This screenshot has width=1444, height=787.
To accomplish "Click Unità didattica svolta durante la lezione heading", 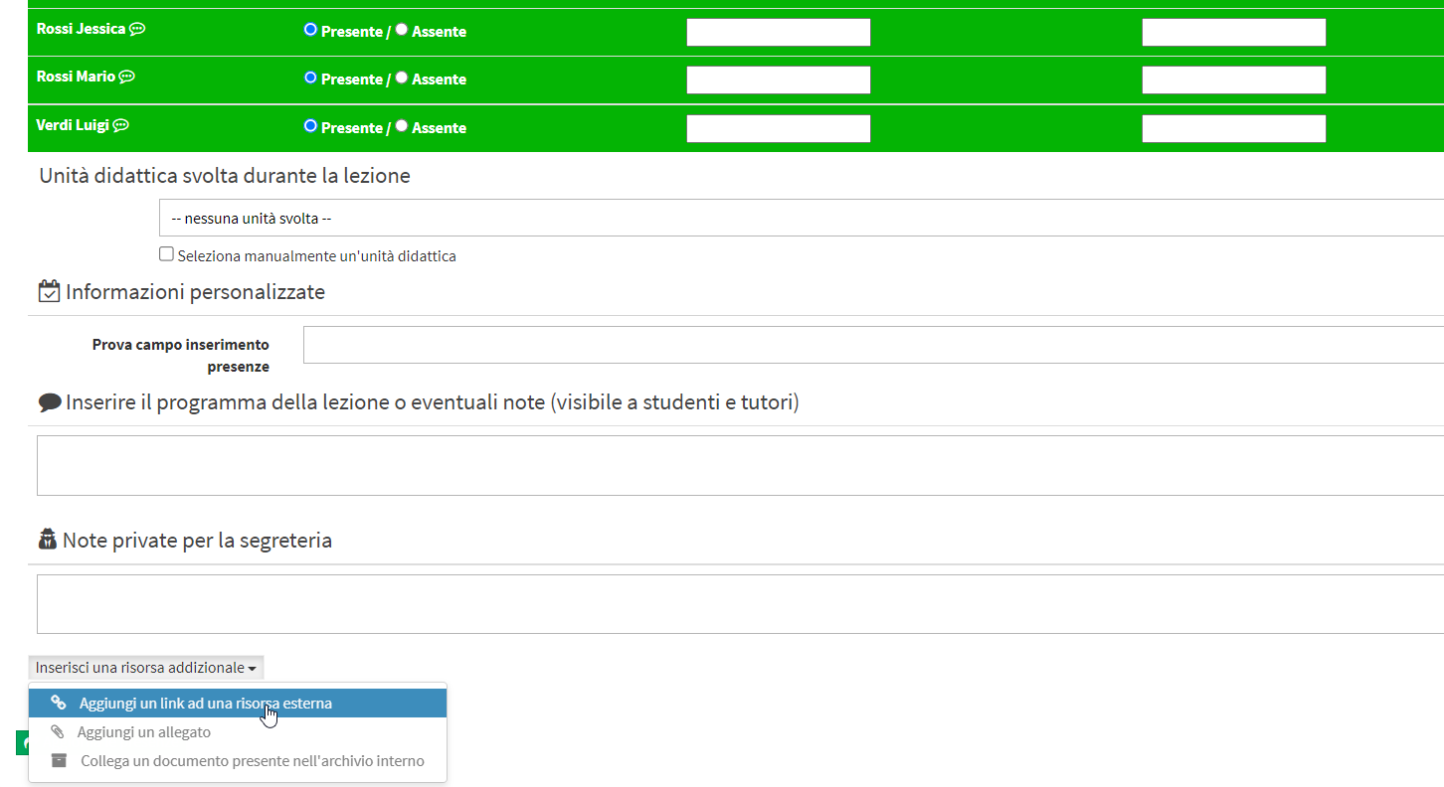I will pyautogui.click(x=225, y=176).
